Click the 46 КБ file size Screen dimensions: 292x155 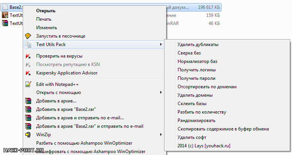coord(214,23)
